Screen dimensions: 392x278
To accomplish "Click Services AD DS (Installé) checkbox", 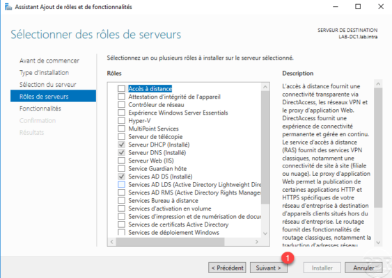I will (122, 177).
